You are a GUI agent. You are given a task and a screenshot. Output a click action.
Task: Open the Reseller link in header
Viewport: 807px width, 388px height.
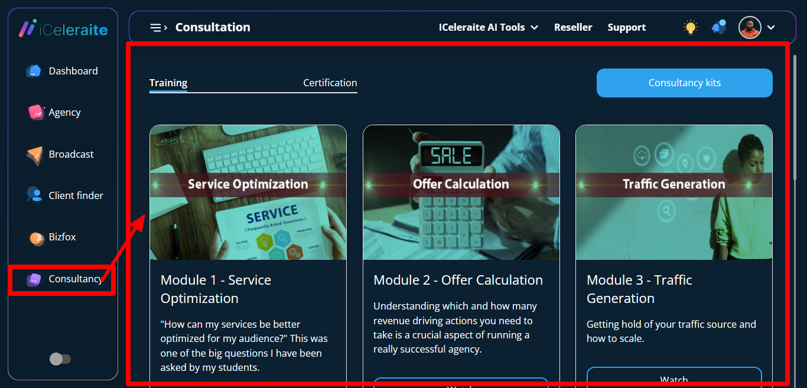click(572, 28)
